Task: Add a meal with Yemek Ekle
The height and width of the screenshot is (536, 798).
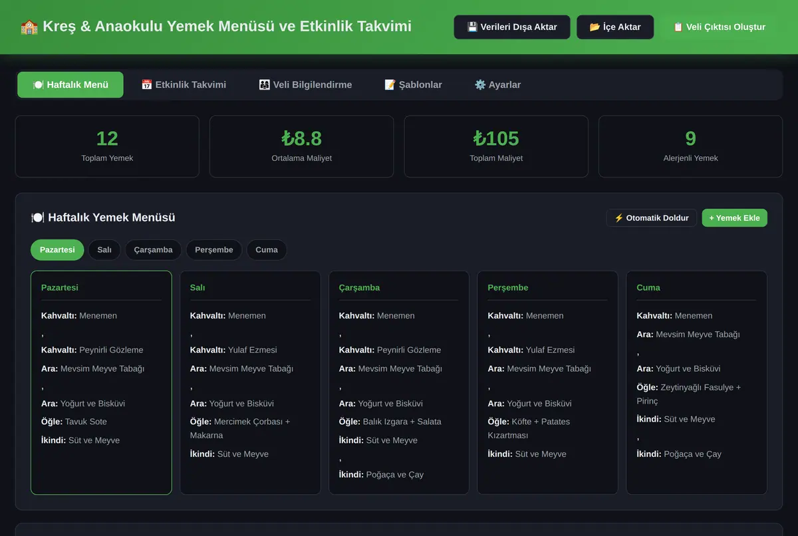Action: pos(734,217)
